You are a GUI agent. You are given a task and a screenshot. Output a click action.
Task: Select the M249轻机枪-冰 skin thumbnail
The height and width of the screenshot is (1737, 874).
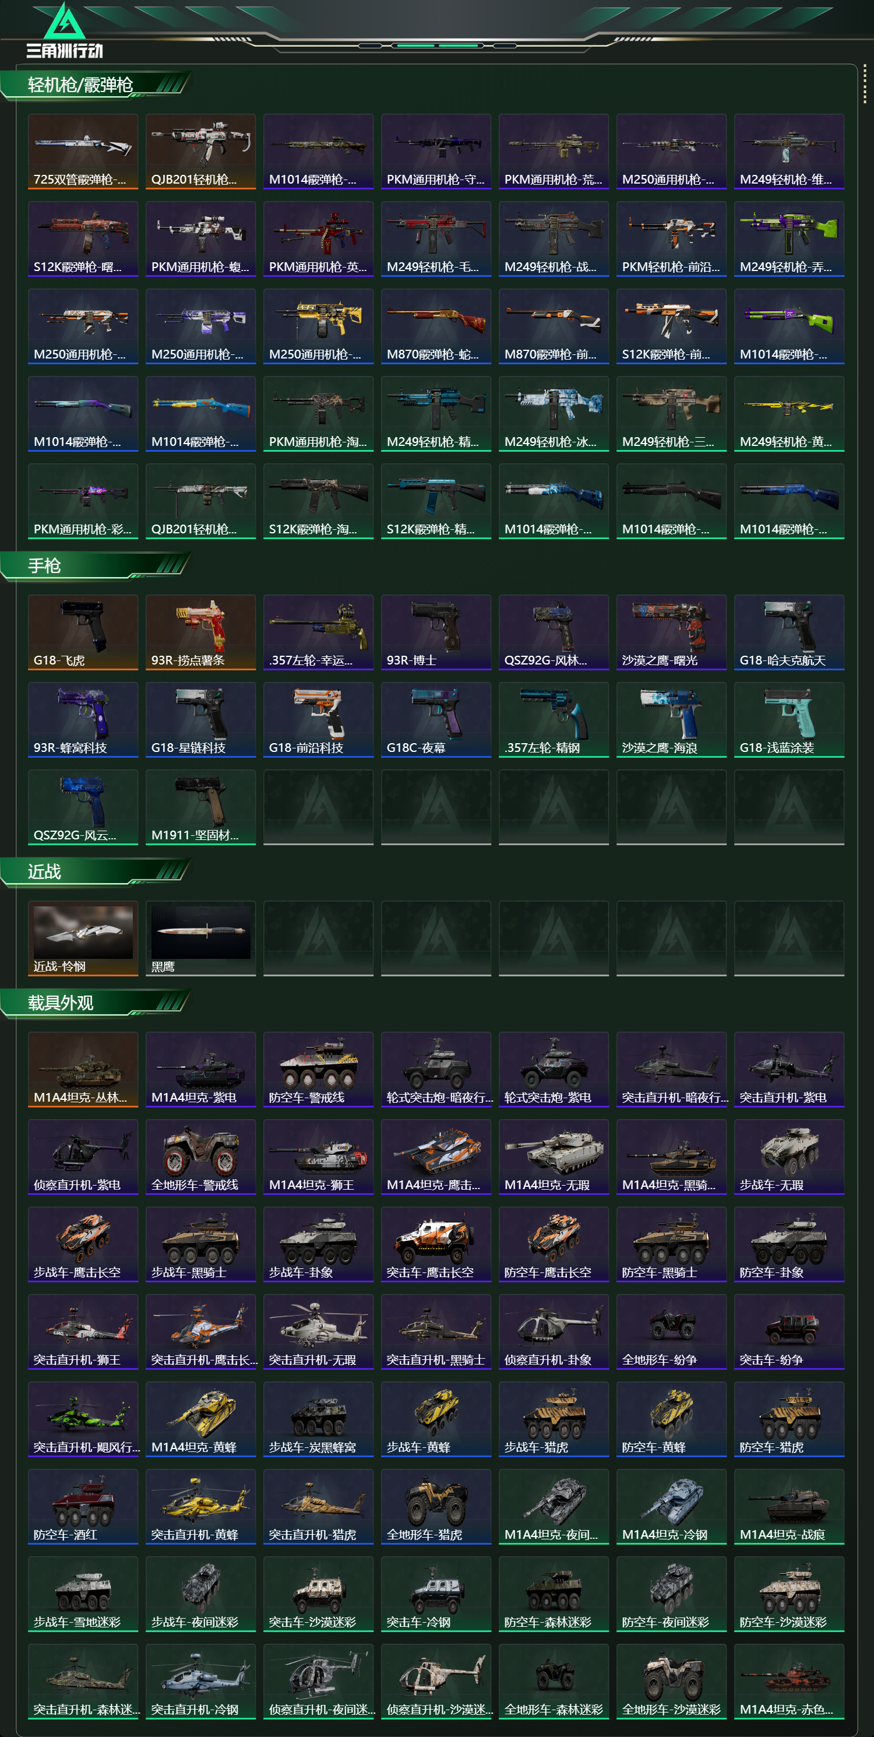(554, 414)
